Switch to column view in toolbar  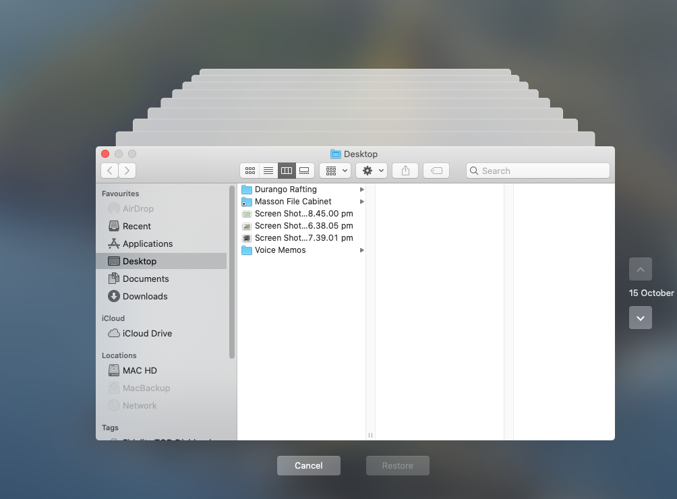[x=287, y=171]
